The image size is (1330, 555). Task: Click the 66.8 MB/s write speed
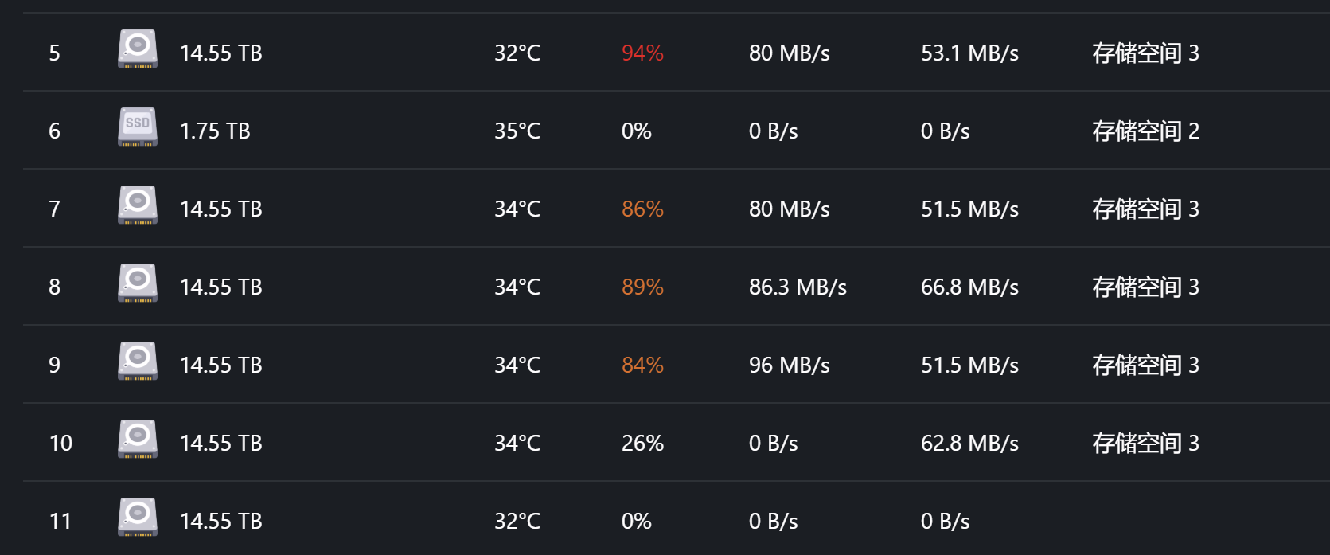click(x=969, y=287)
